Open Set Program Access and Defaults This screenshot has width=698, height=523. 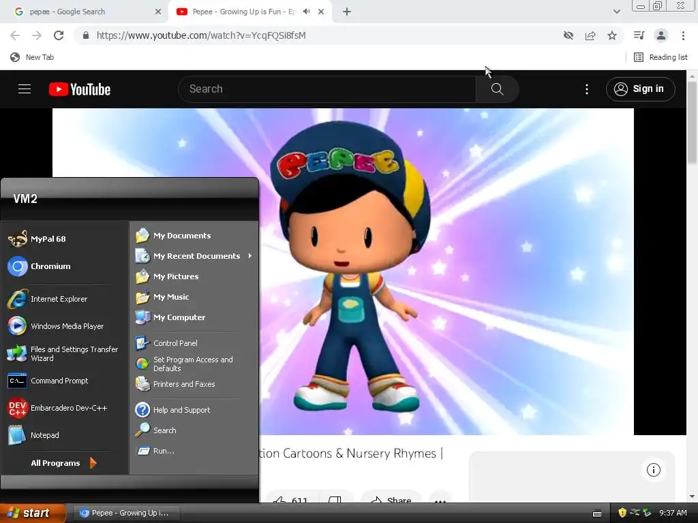[x=194, y=364]
